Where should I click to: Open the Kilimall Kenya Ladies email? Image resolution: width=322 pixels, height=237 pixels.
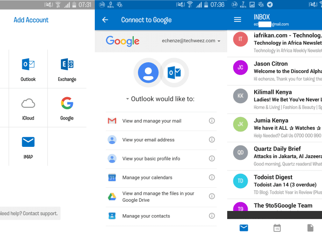pos(275,99)
